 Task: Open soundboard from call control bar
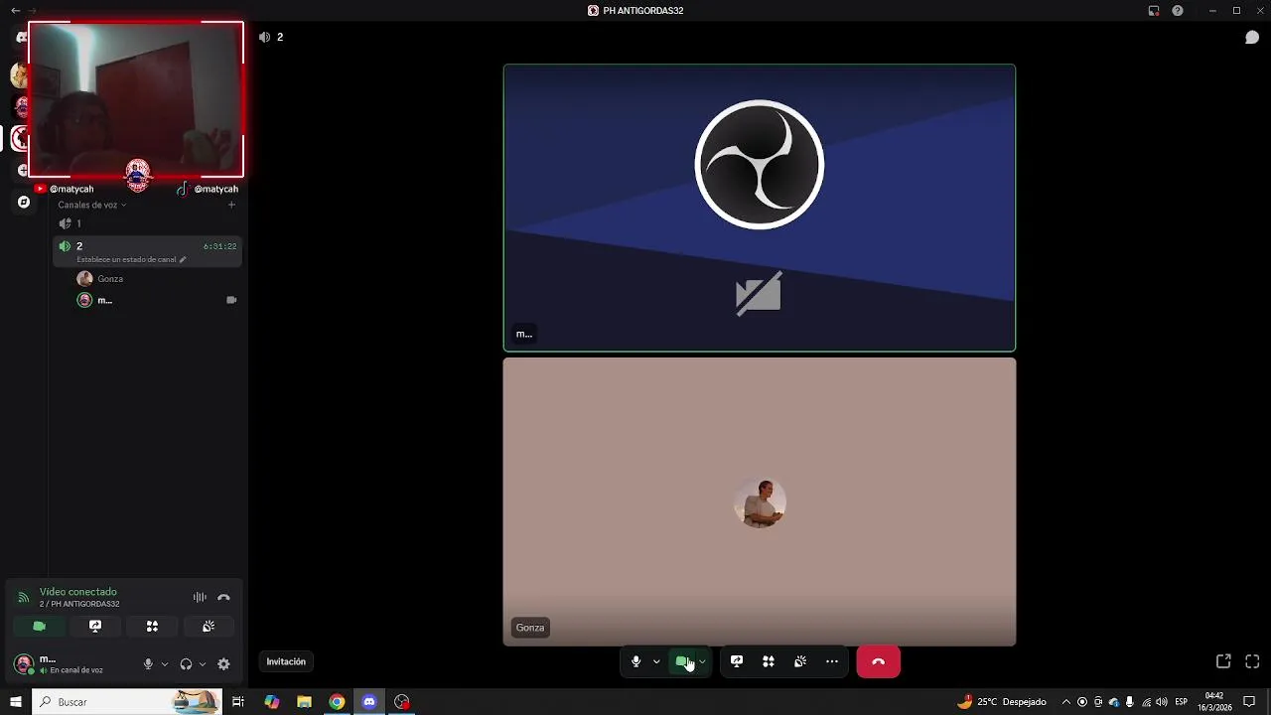pos(800,661)
